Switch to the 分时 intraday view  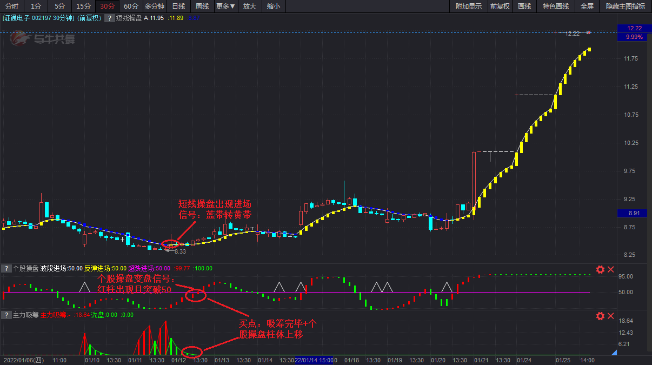(x=12, y=6)
